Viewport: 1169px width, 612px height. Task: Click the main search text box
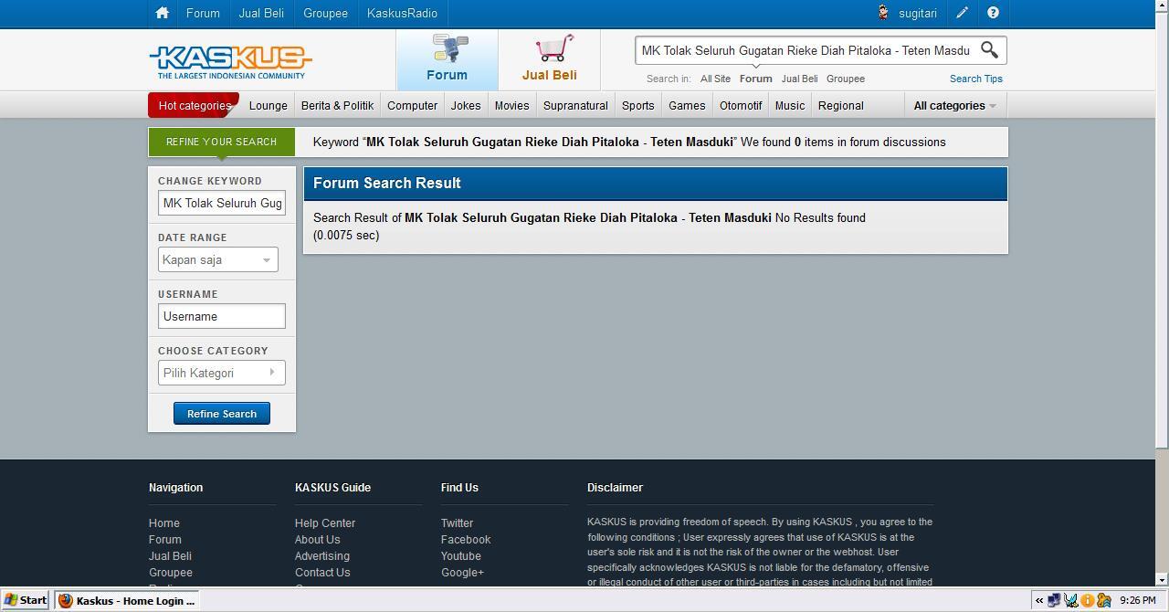(806, 50)
